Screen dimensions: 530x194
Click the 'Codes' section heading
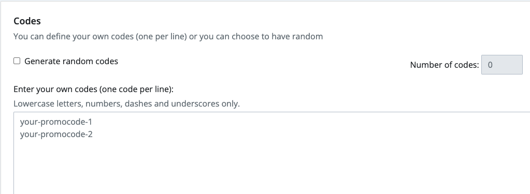[27, 21]
